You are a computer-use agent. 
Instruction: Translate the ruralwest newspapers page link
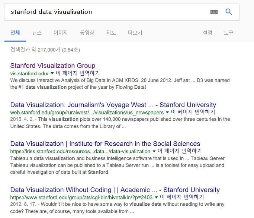click(193, 112)
